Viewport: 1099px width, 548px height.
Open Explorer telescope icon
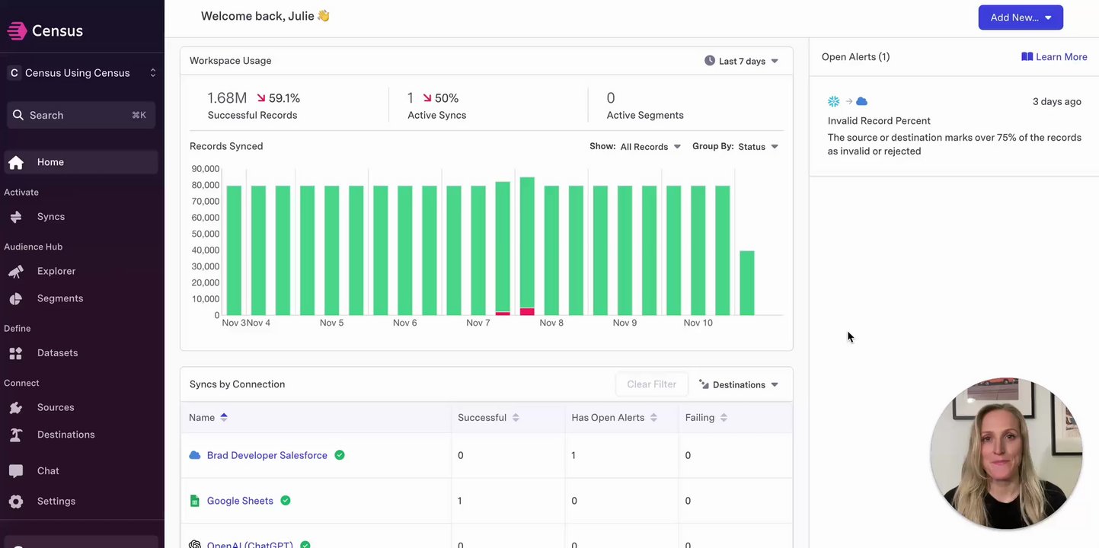(16, 272)
